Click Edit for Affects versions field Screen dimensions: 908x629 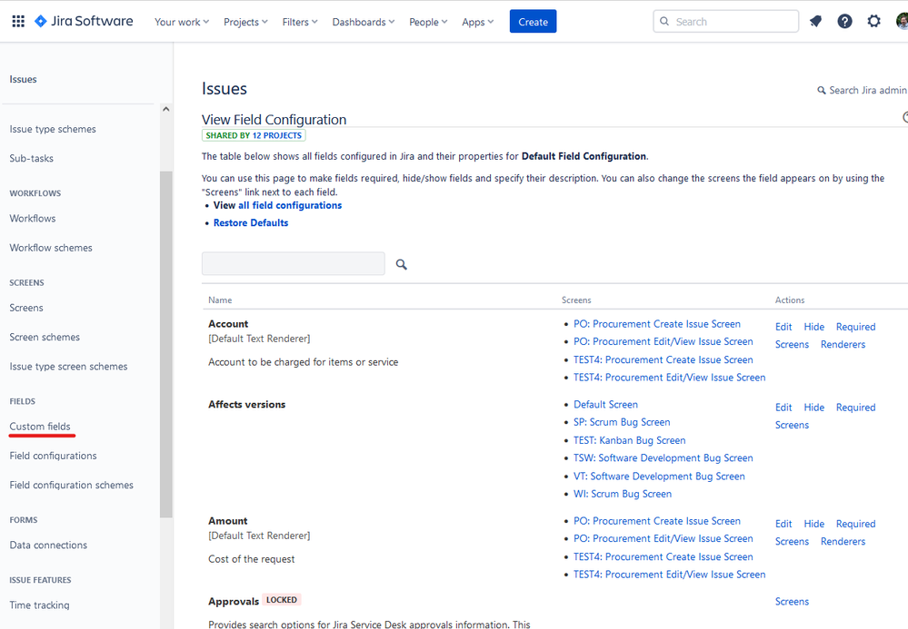[783, 408]
